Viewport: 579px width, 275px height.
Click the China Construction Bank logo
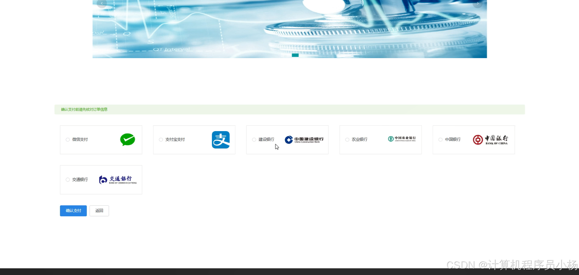click(304, 140)
